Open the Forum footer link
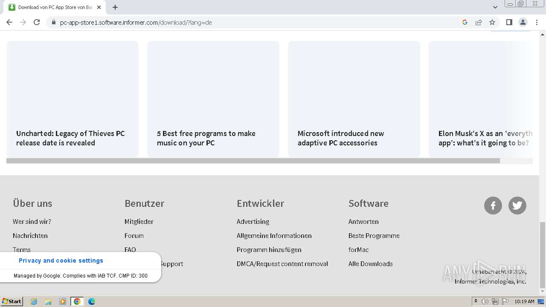546x307 pixels. [134, 235]
